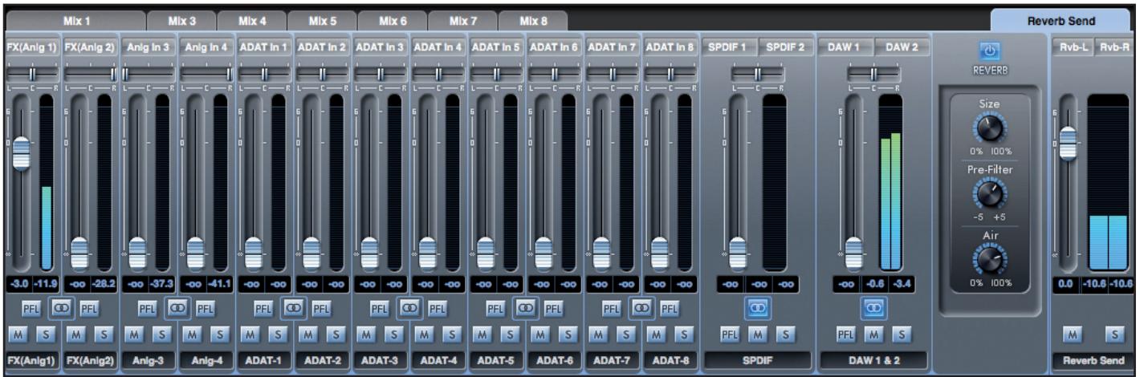1140x377 pixels.
Task: Click the DAW 1 & 2 volume fader
Action: [854, 254]
